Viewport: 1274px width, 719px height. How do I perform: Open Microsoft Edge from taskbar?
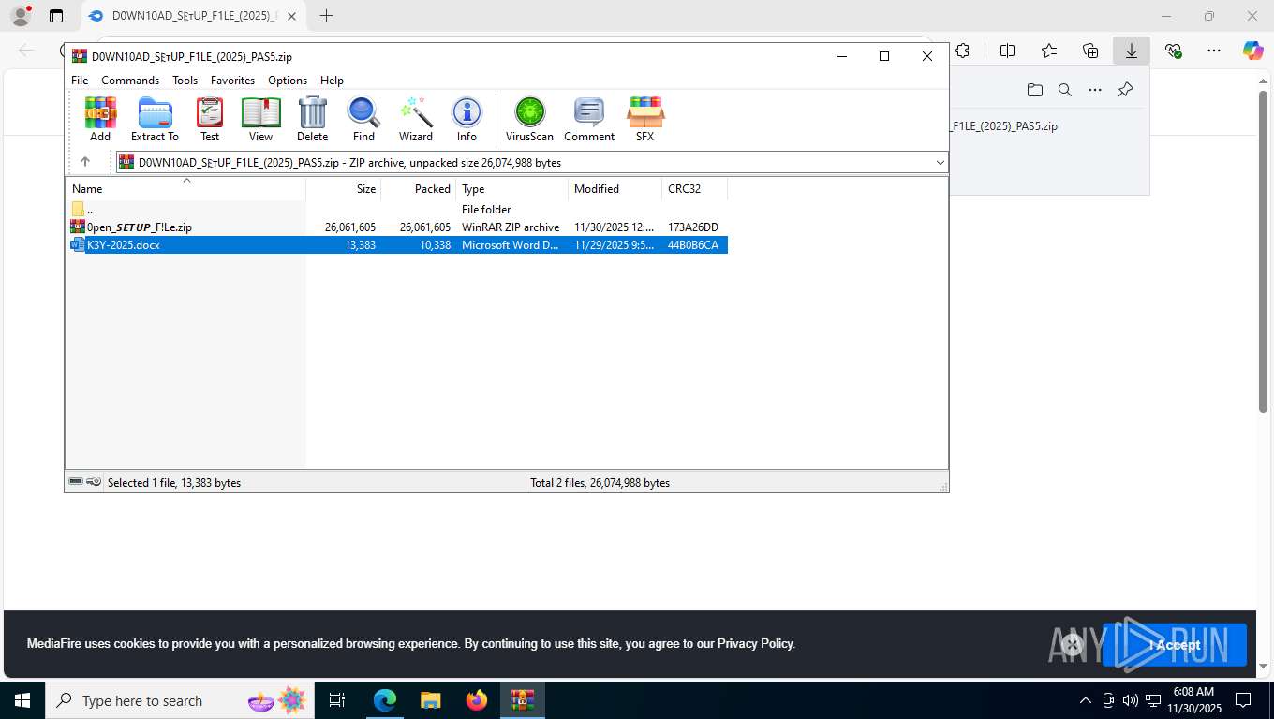(x=384, y=700)
